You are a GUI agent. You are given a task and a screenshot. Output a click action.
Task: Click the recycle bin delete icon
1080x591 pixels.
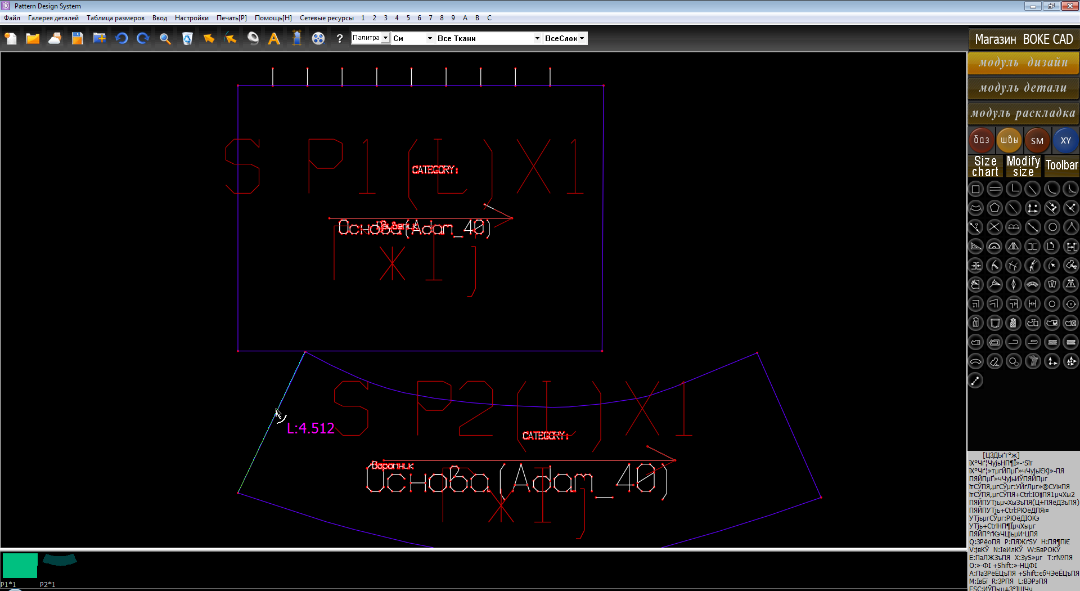pos(187,38)
